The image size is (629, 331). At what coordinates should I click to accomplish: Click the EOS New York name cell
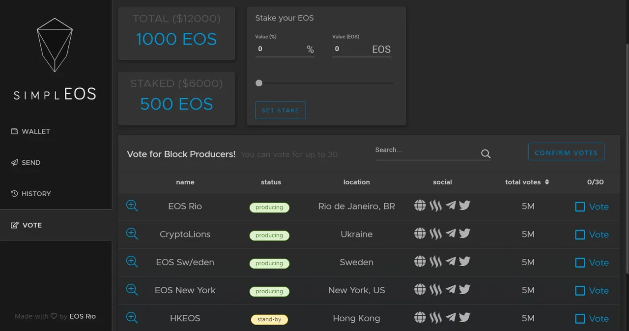185,290
